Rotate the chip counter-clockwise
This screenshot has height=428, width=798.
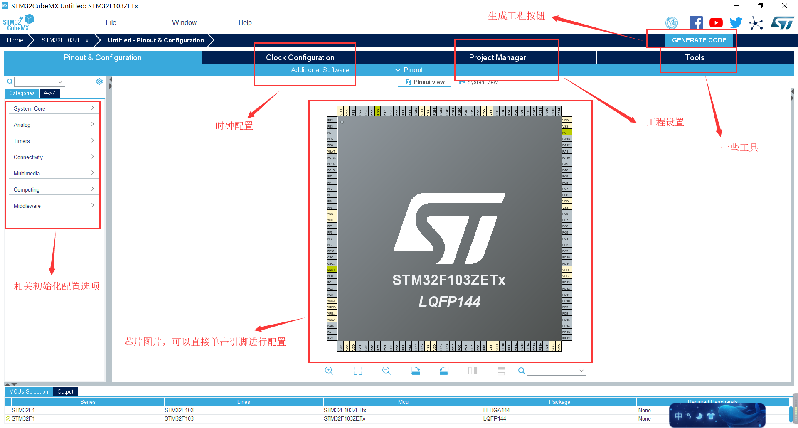444,371
